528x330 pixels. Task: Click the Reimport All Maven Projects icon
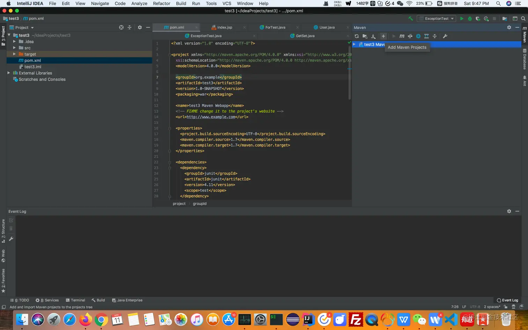tap(357, 36)
